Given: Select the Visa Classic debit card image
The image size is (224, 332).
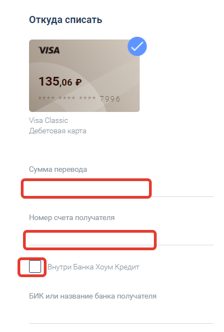Looking at the screenshot, I should point(84,76).
